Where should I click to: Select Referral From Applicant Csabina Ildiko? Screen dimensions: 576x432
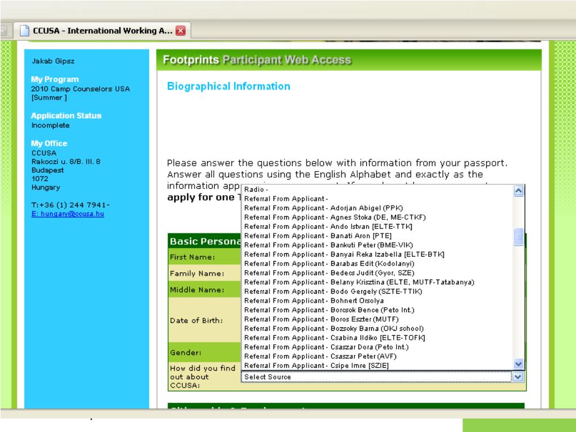point(377,337)
